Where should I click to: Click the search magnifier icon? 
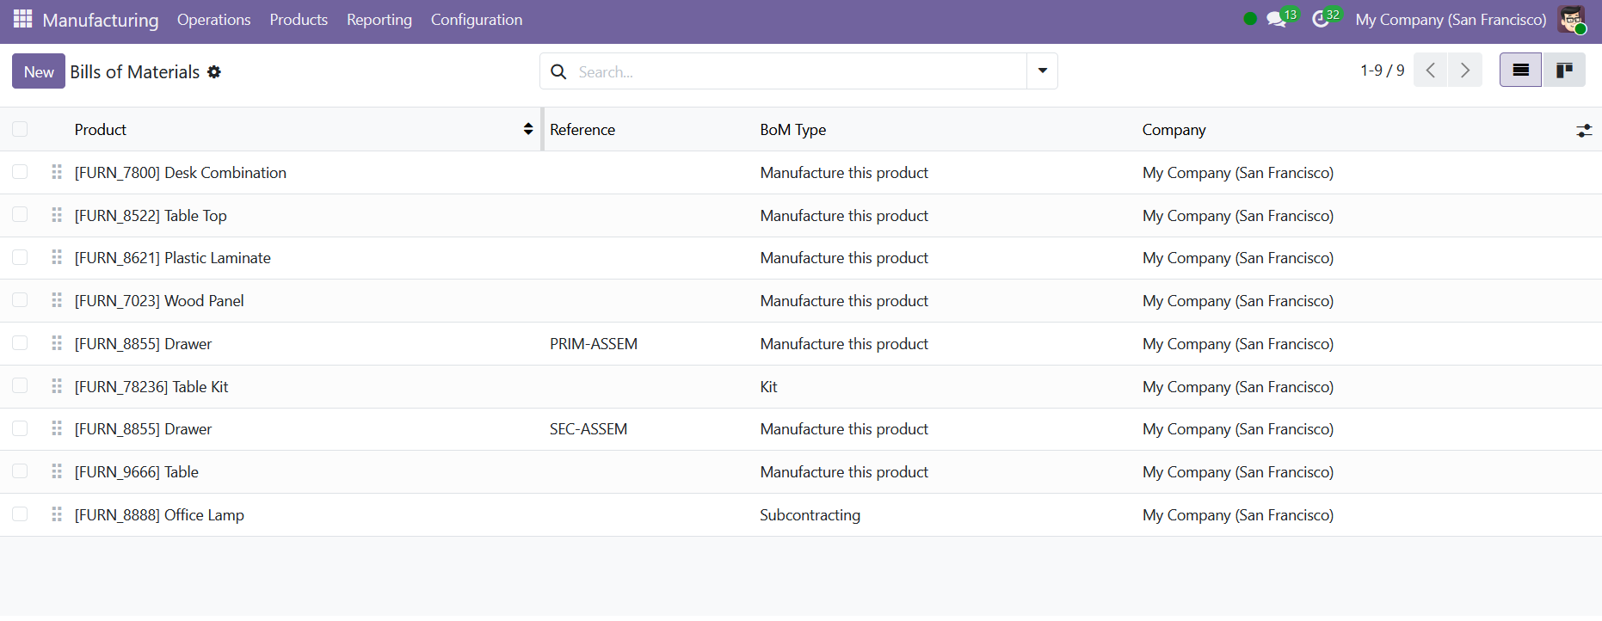point(558,71)
